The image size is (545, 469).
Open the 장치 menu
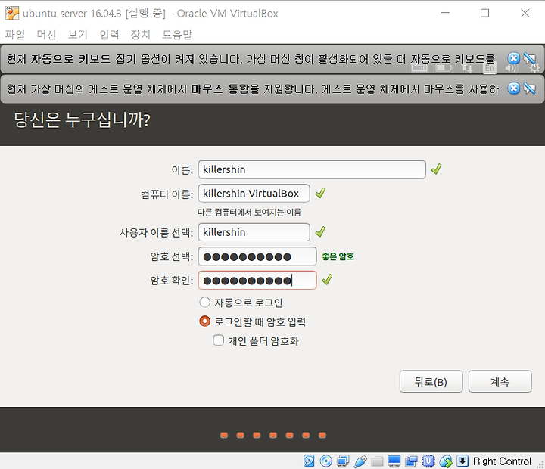141,34
